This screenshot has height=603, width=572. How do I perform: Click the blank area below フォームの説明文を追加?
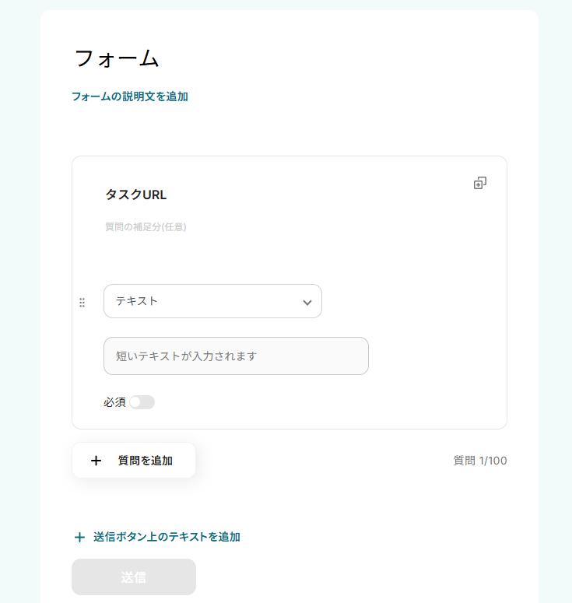pos(288,128)
